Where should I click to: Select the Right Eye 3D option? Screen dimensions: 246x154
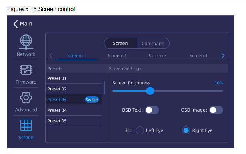coord(186,130)
